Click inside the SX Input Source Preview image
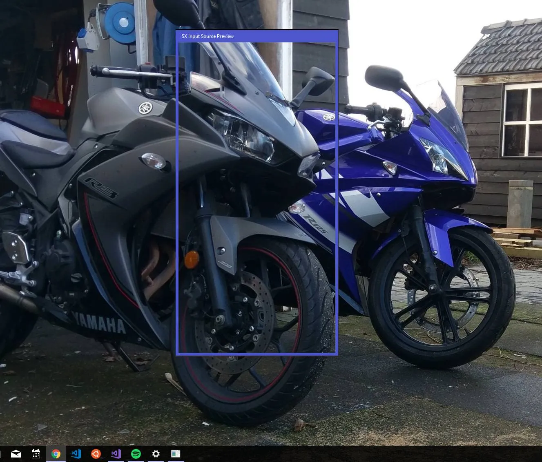This screenshot has width=542, height=462. click(257, 197)
